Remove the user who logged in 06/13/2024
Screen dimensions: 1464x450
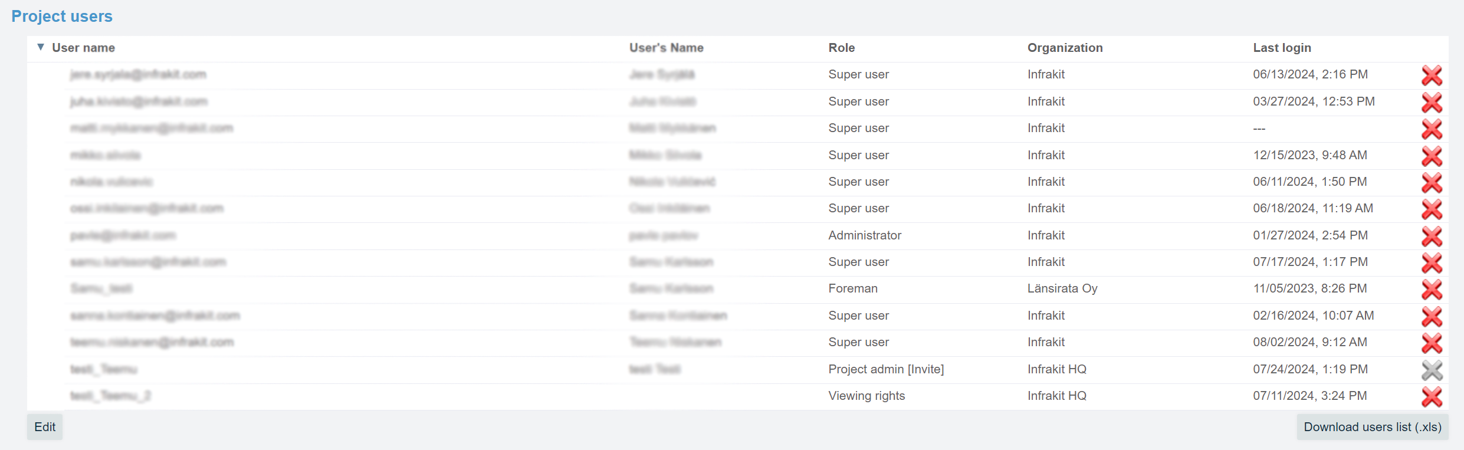[1432, 75]
